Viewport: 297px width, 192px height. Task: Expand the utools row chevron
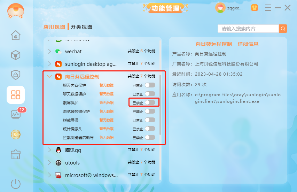coord(49,162)
